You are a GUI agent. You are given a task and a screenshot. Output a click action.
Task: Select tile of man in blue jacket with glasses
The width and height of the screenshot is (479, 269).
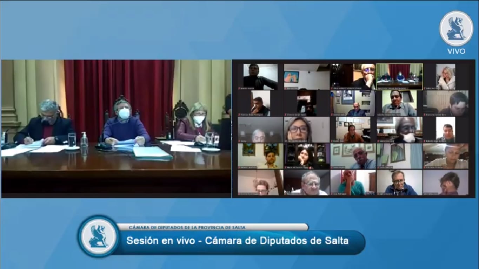pos(399,182)
